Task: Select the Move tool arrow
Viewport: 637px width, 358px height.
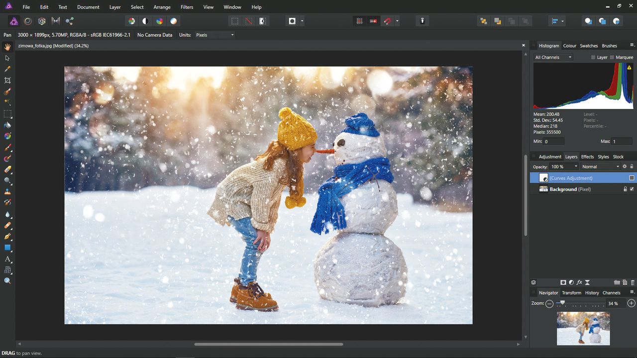Action: coord(7,58)
